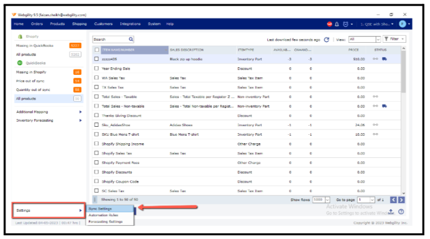Open the Customers menu
The image size is (430, 239).
103,24
